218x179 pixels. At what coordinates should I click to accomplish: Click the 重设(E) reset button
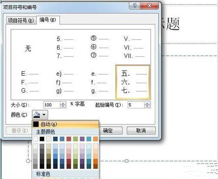point(19,131)
